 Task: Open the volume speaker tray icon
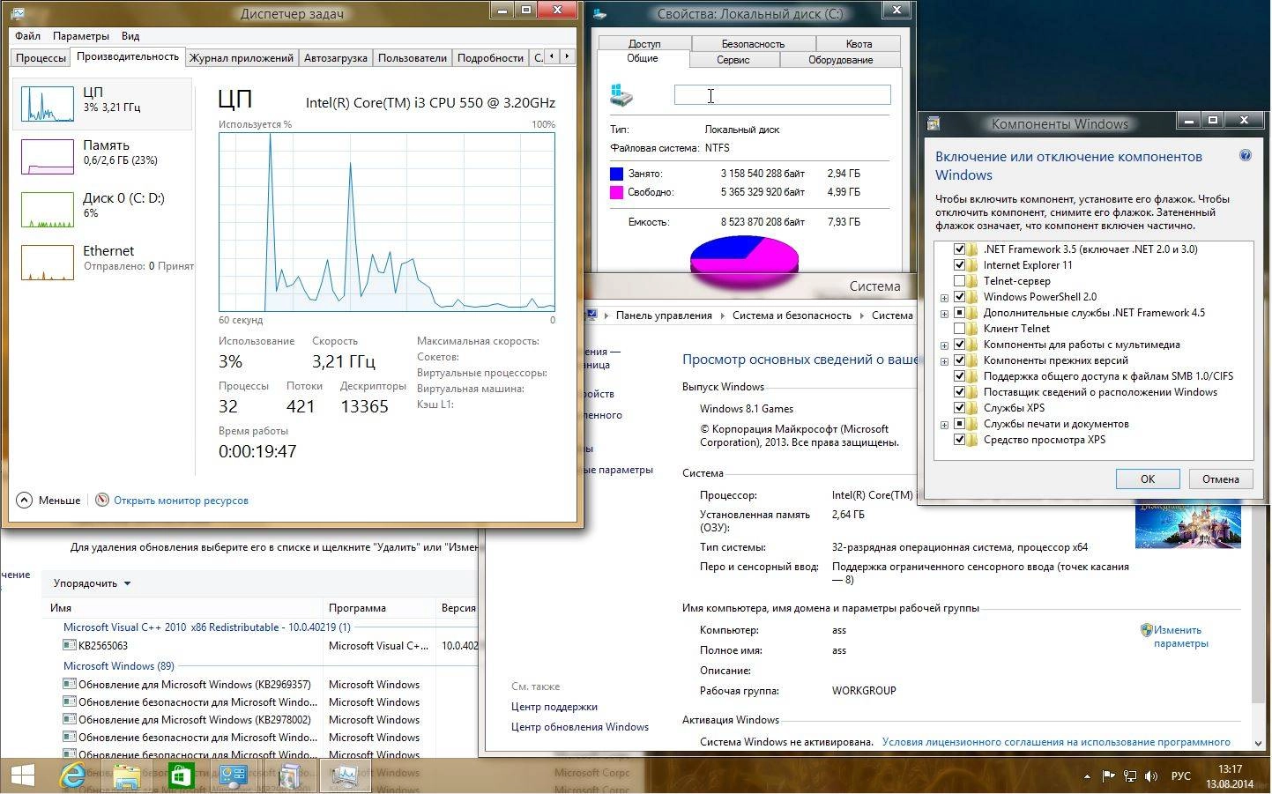1151,776
